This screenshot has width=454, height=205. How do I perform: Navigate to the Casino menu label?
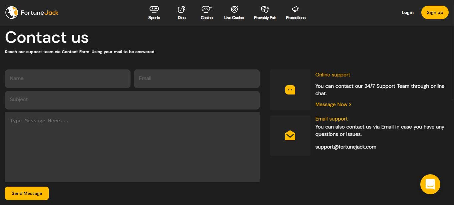[207, 18]
